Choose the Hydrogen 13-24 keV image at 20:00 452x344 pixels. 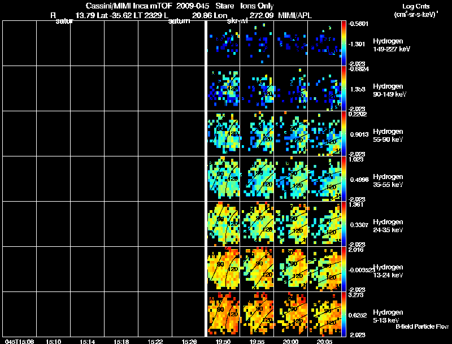point(291,269)
